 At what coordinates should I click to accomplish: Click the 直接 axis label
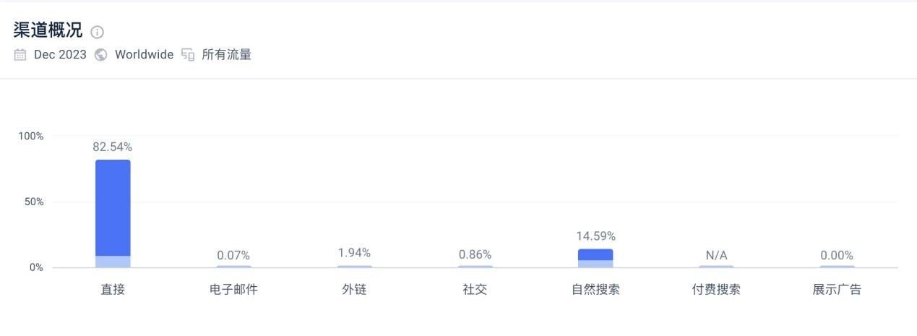113,290
